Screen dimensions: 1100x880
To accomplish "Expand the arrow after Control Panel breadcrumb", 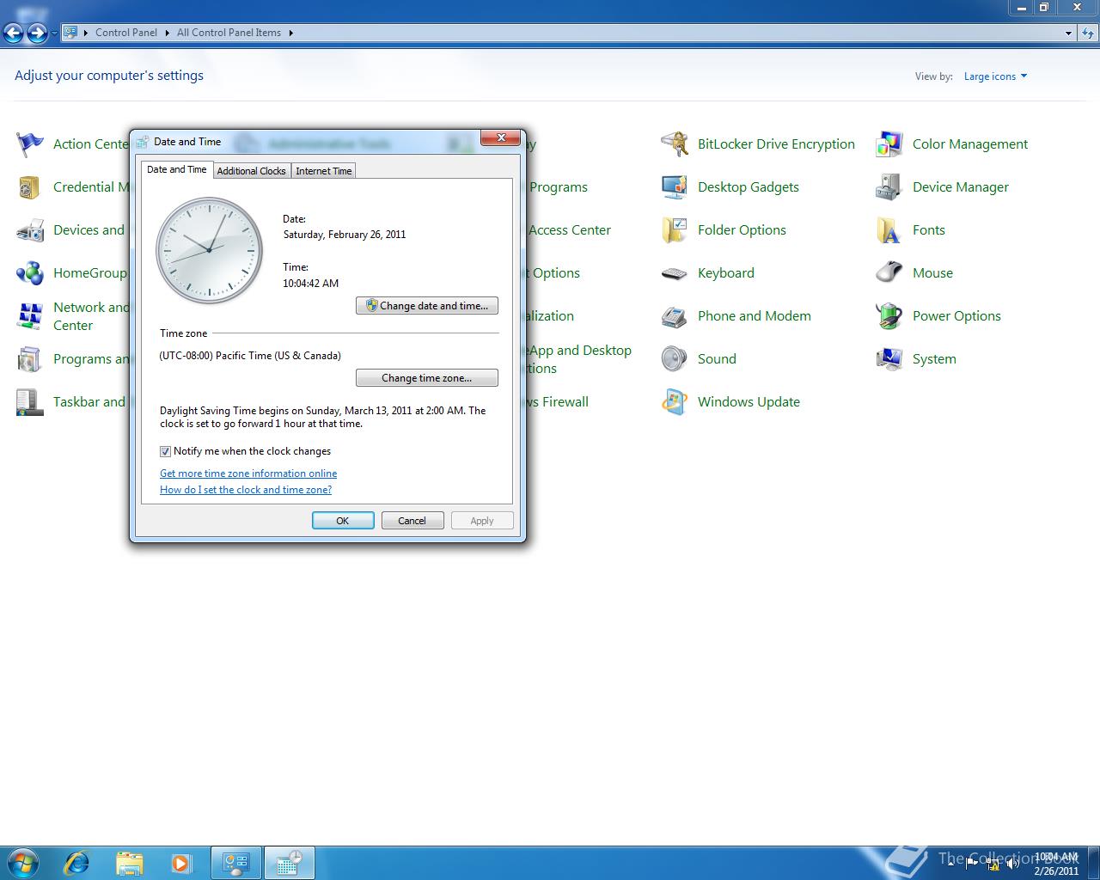I will 167,33.
